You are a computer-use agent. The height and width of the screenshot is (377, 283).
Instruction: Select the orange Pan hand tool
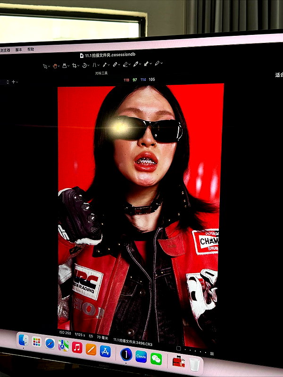(x=55, y=66)
